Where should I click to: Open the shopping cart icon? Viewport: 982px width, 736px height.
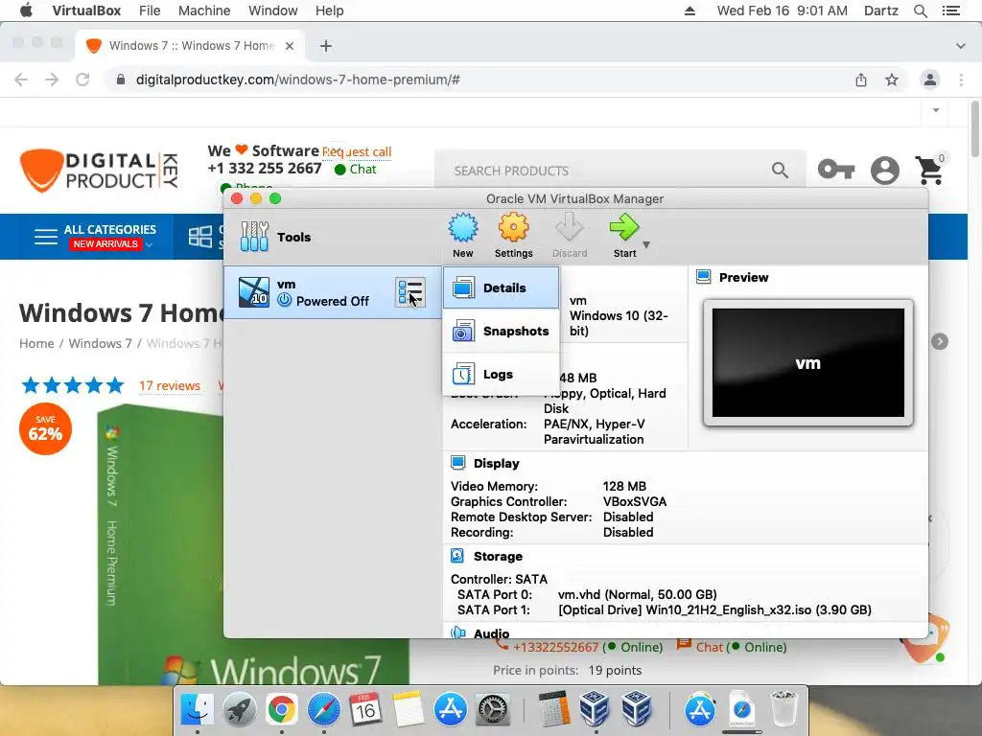point(929,171)
